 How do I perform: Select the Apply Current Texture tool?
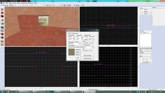pos(2,30)
